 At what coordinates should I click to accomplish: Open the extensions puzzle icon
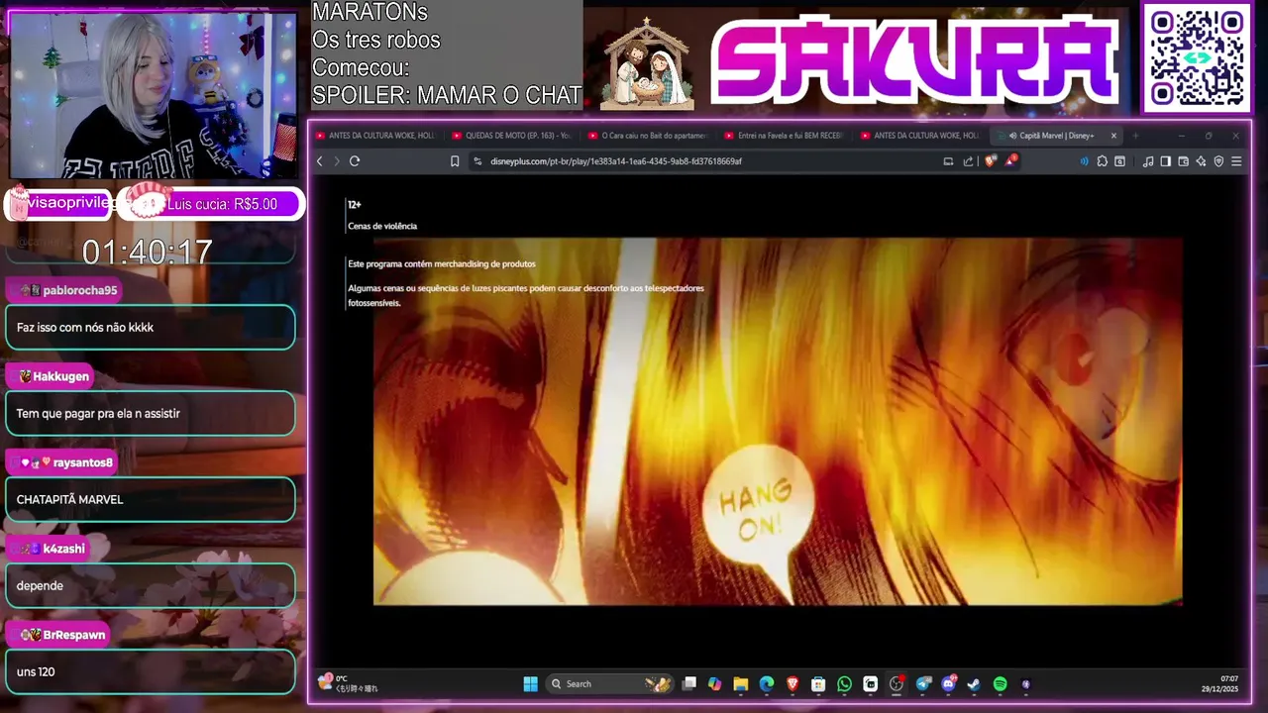1102,161
